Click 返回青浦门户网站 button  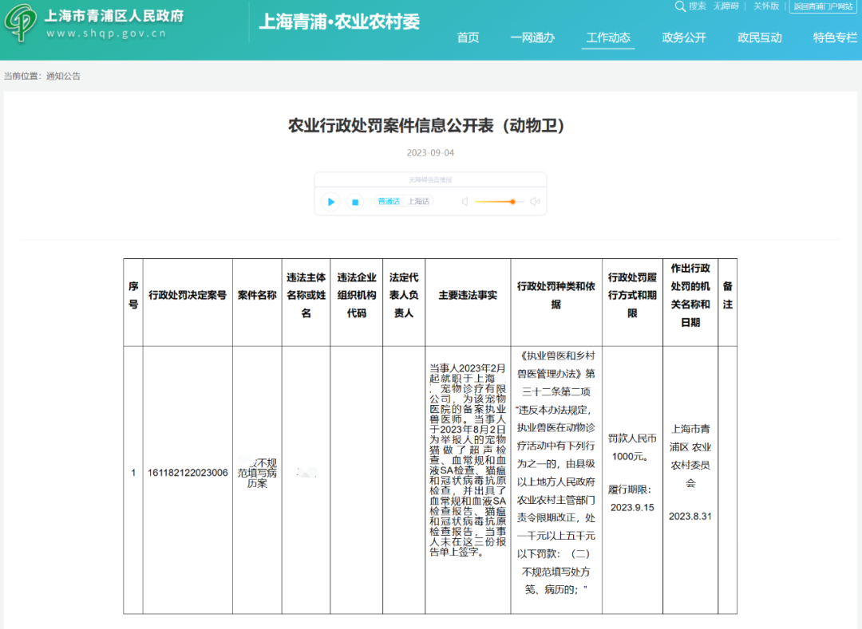pos(823,6)
